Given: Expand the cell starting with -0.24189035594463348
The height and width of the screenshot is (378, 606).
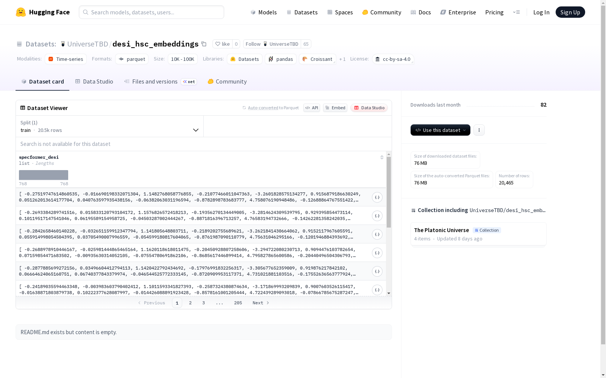Looking at the screenshot, I should [x=377, y=290].
